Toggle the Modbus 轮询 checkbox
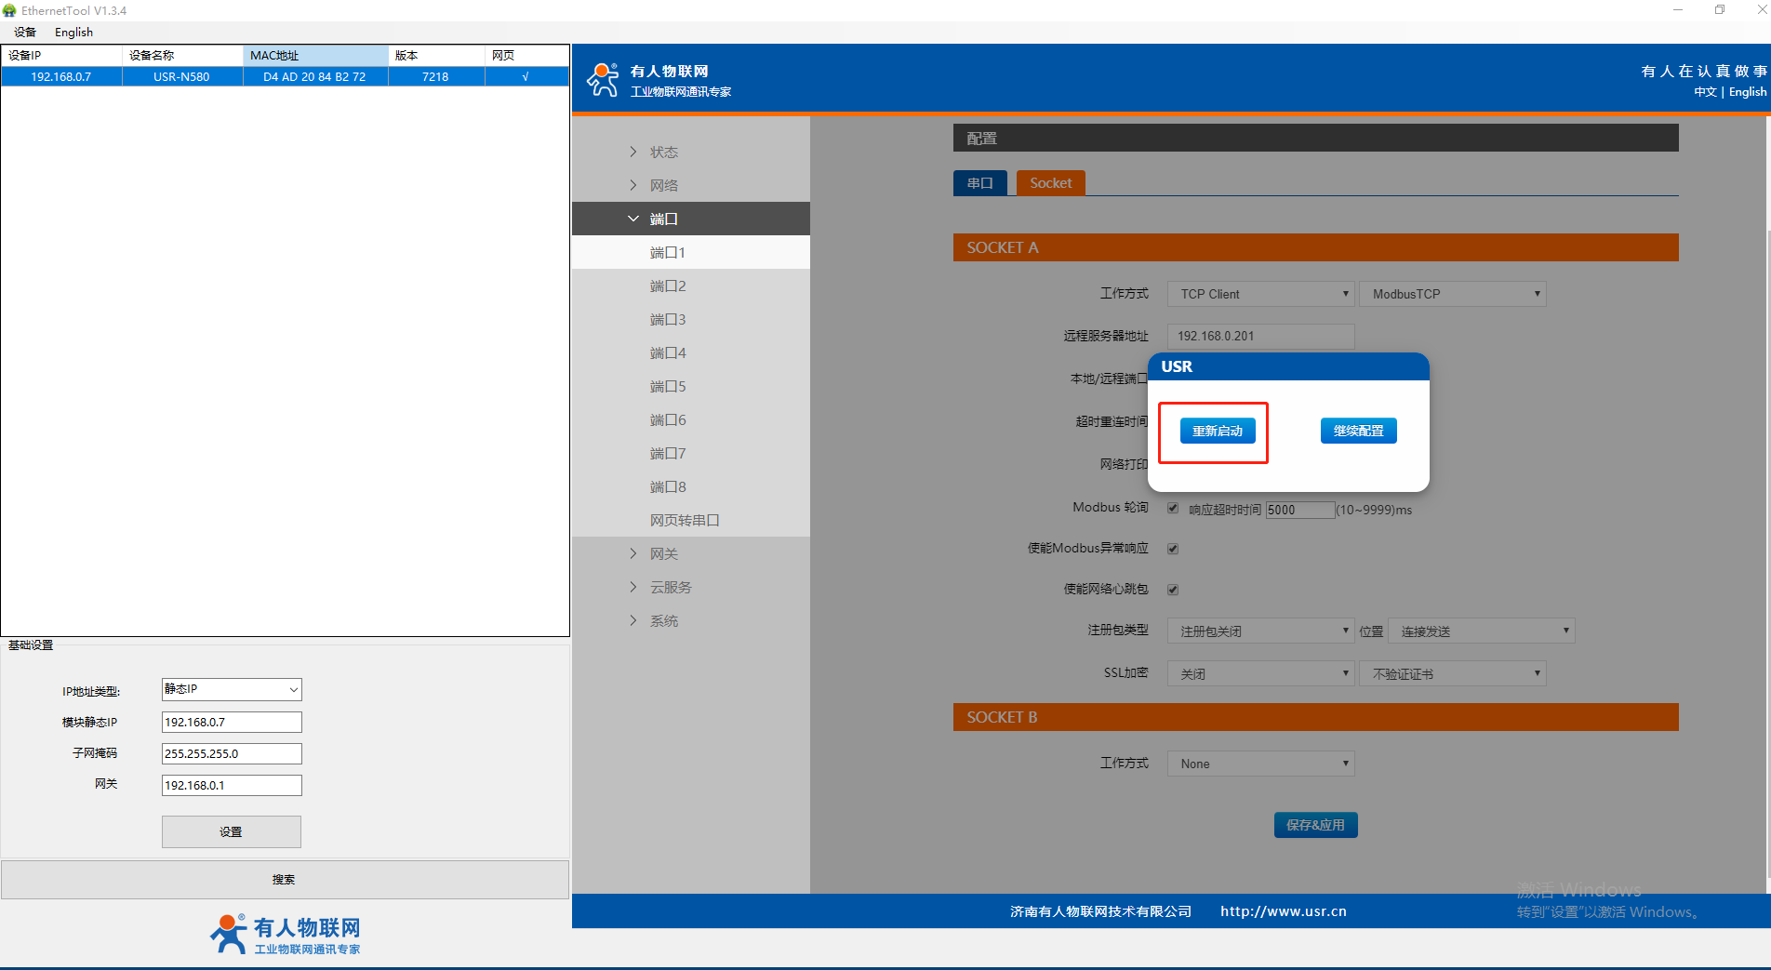Screen dimensions: 1771x970 click(1173, 508)
